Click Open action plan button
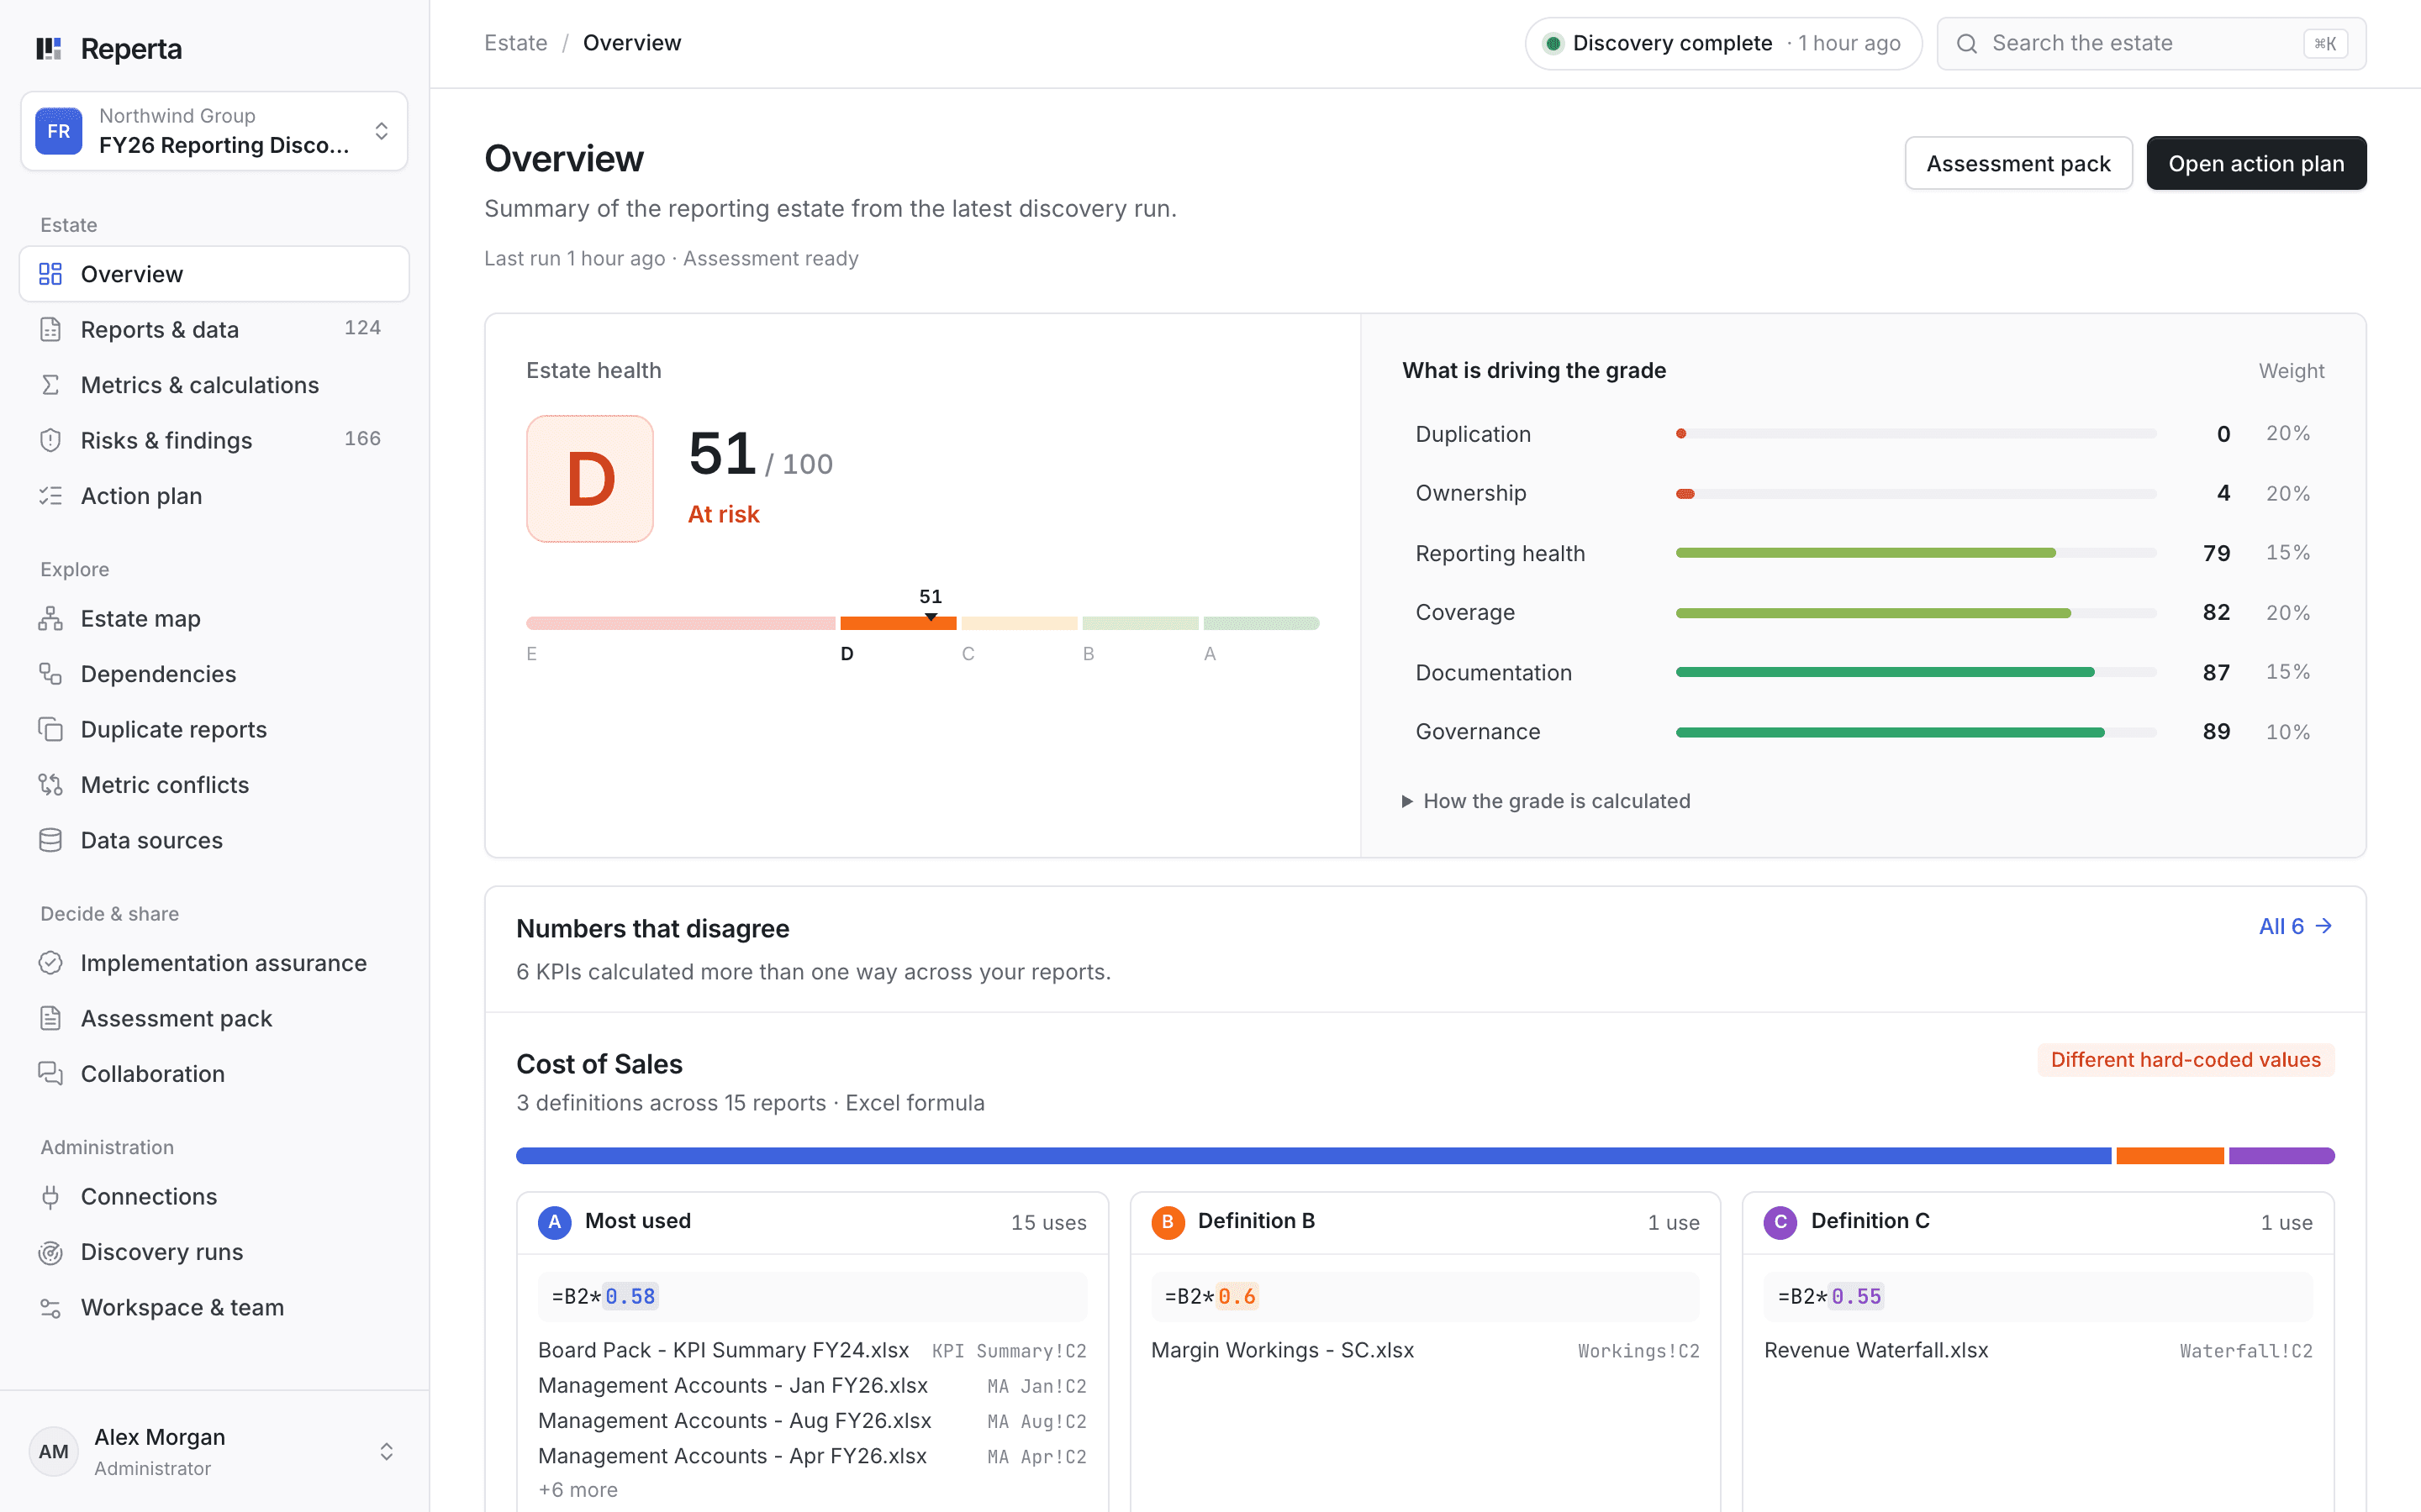This screenshot has width=2421, height=1512. point(2256,163)
